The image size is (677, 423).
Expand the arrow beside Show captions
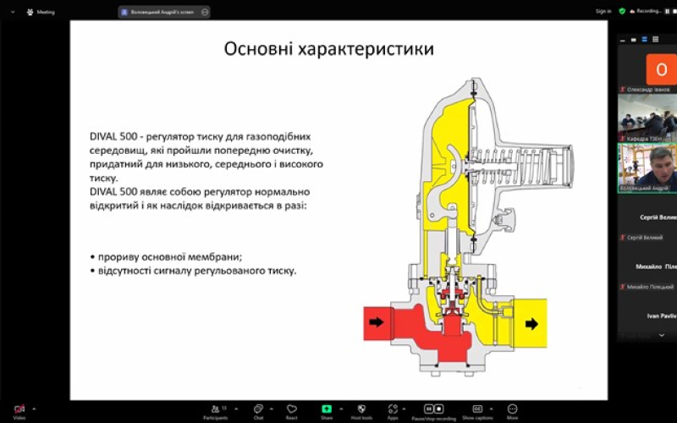[x=492, y=409]
